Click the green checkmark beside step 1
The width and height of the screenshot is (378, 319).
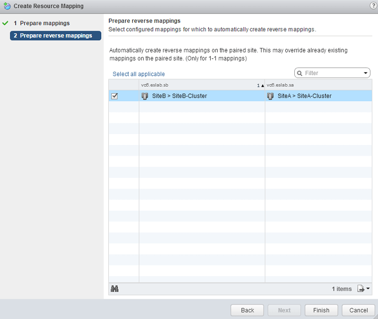(x=6, y=23)
